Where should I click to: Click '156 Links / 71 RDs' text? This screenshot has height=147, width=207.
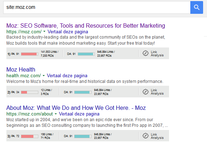click(x=47, y=136)
